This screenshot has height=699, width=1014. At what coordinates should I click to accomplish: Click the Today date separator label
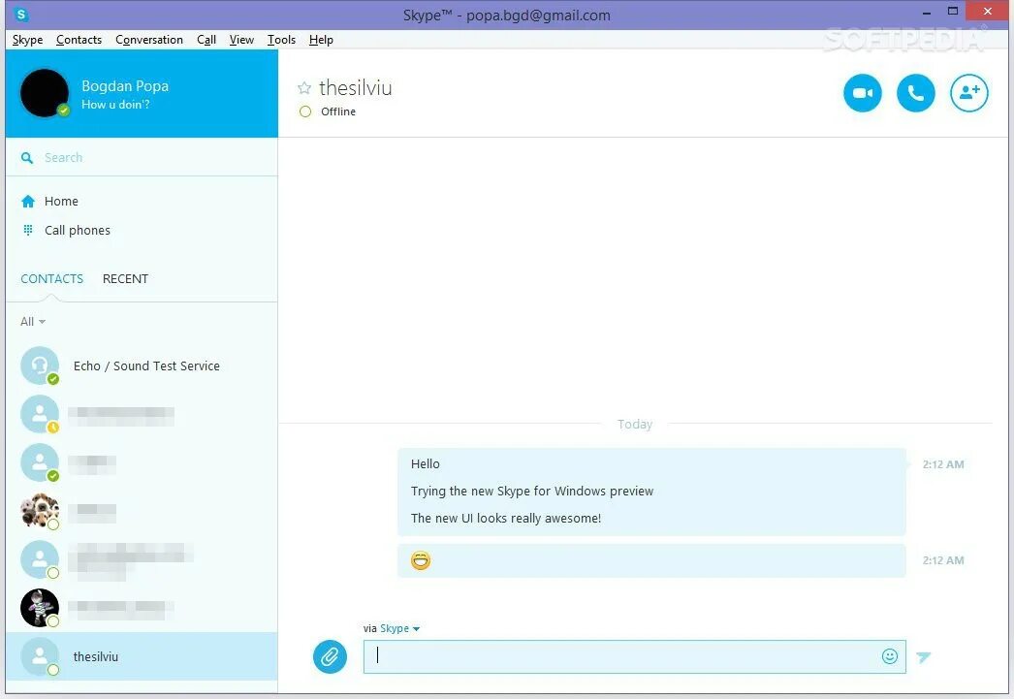pyautogui.click(x=634, y=425)
